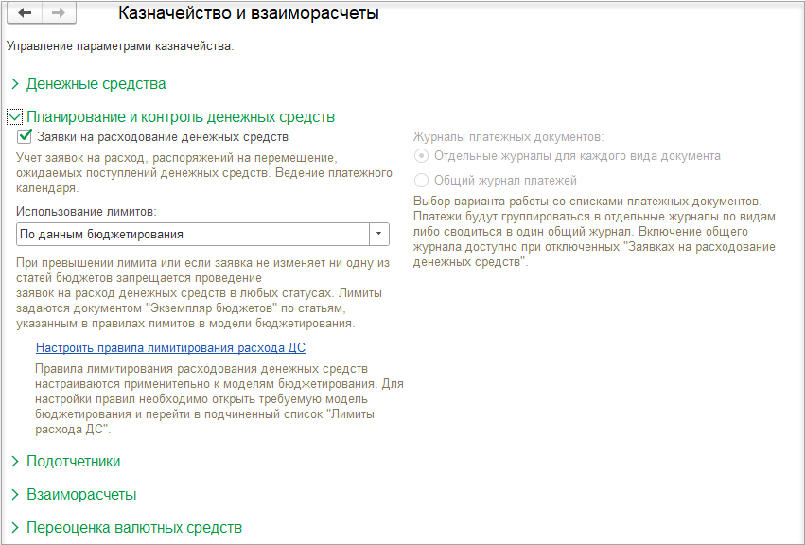Collapse the Планирование и контроль денежных средств heading

tap(181, 117)
